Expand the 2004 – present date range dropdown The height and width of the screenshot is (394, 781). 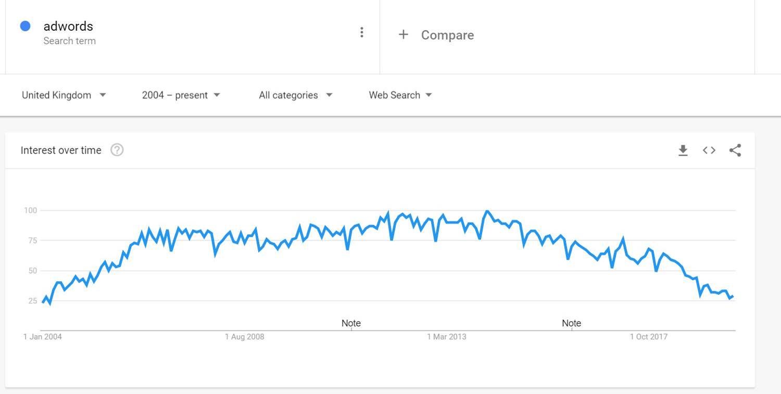[181, 95]
